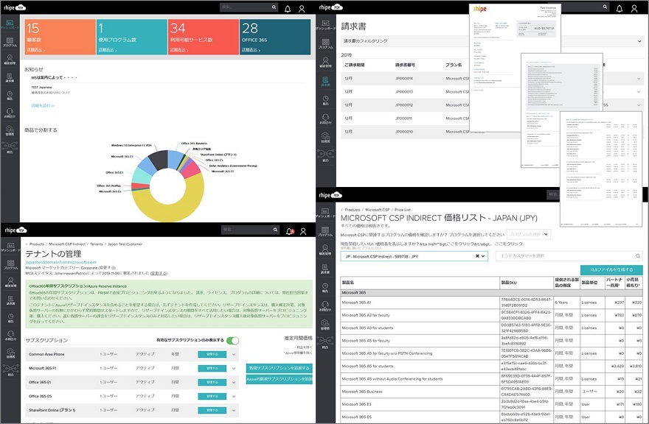Select invoice number JP000013
This screenshot has height=424, width=649.
pyautogui.click(x=404, y=92)
